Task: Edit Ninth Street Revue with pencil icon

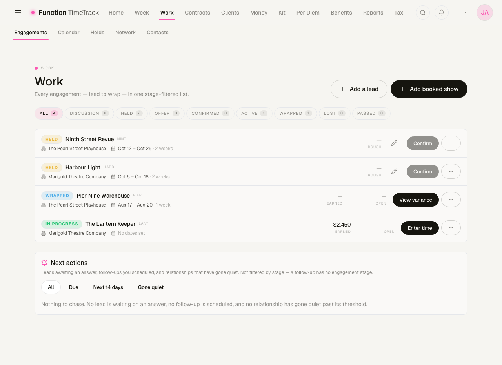Action: tap(394, 143)
